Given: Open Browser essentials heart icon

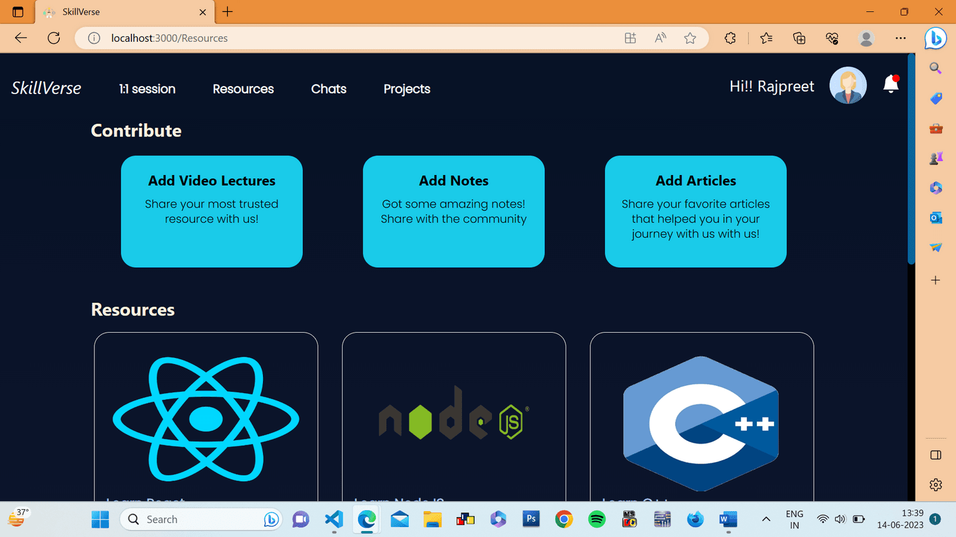Looking at the screenshot, I should point(833,38).
